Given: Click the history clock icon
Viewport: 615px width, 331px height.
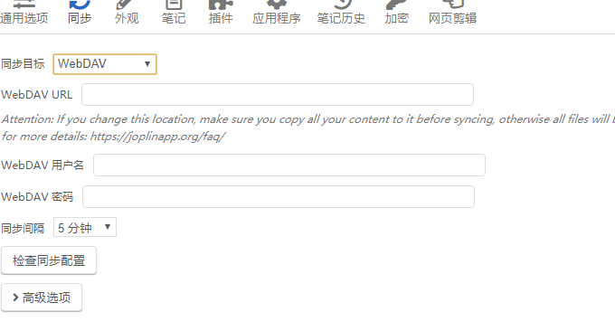Looking at the screenshot, I should 343,4.
